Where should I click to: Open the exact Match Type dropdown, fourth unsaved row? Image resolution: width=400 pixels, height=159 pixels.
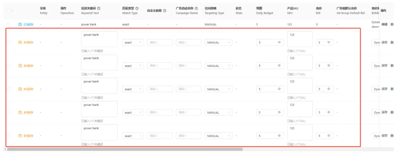pos(133,112)
